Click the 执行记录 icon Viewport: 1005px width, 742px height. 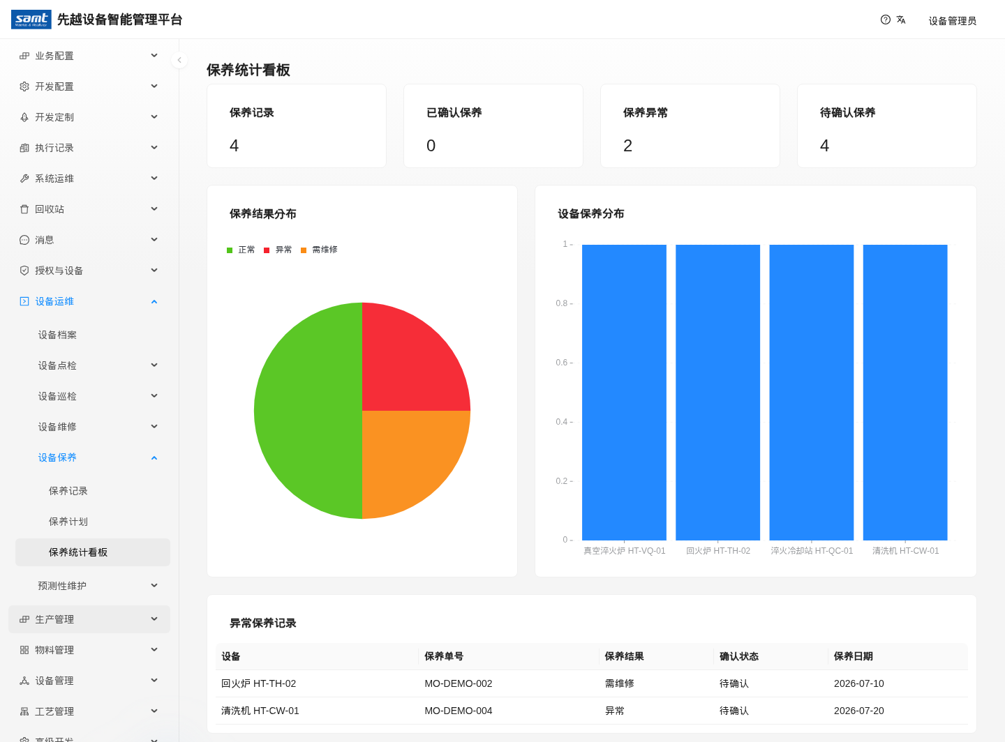pos(24,148)
